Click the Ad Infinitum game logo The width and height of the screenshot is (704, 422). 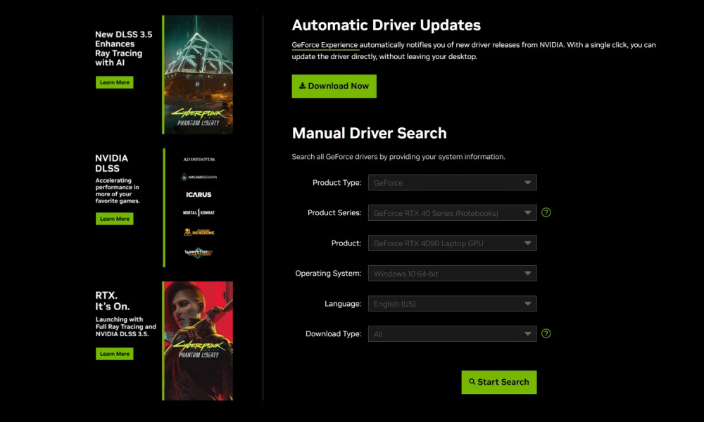point(199,159)
